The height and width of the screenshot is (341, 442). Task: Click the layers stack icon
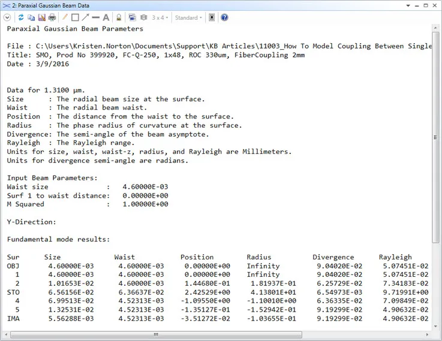pos(143,18)
